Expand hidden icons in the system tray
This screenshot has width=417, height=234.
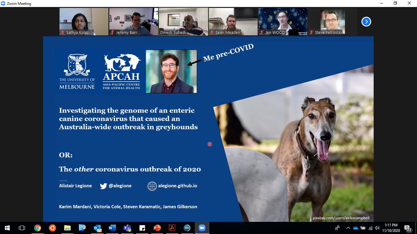[348, 228]
